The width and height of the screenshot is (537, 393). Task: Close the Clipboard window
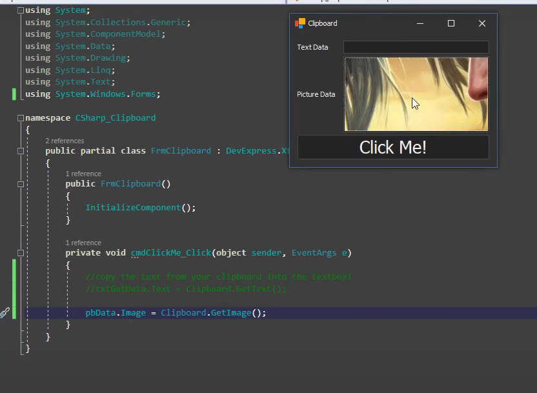coord(482,23)
